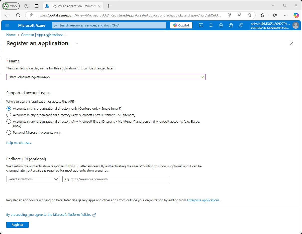Switch to the Register an application tab
The image size is (302, 234).
point(72,6)
